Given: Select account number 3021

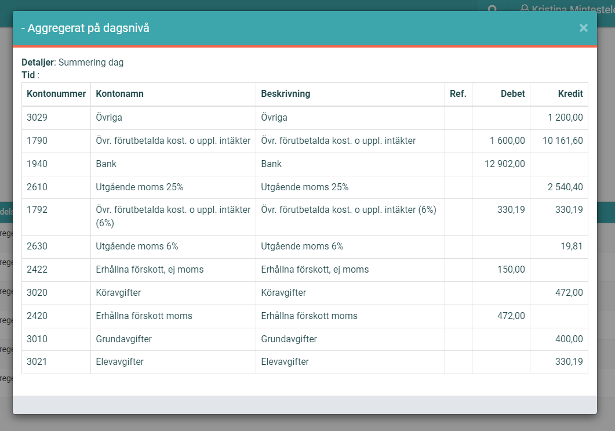Looking at the screenshot, I should pos(37,361).
